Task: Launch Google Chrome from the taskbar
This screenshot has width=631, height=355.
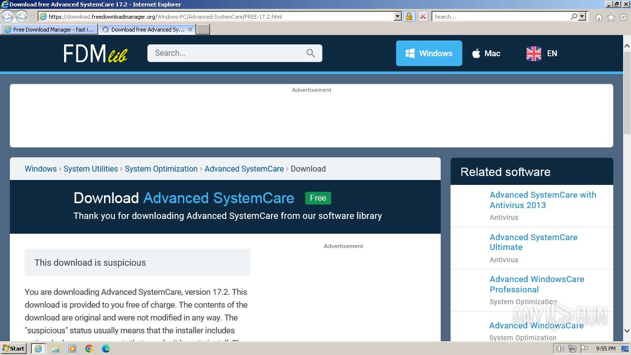Action: (x=89, y=349)
